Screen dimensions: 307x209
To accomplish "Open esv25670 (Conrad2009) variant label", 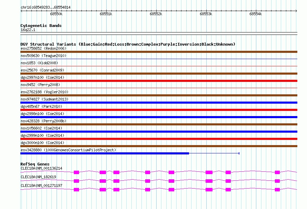I will coord(42,70).
